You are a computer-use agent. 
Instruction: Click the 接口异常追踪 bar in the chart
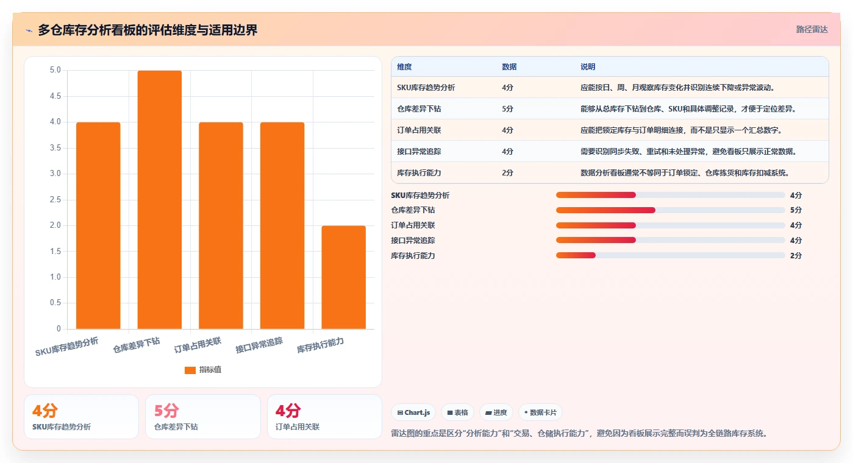pyautogui.click(x=282, y=225)
